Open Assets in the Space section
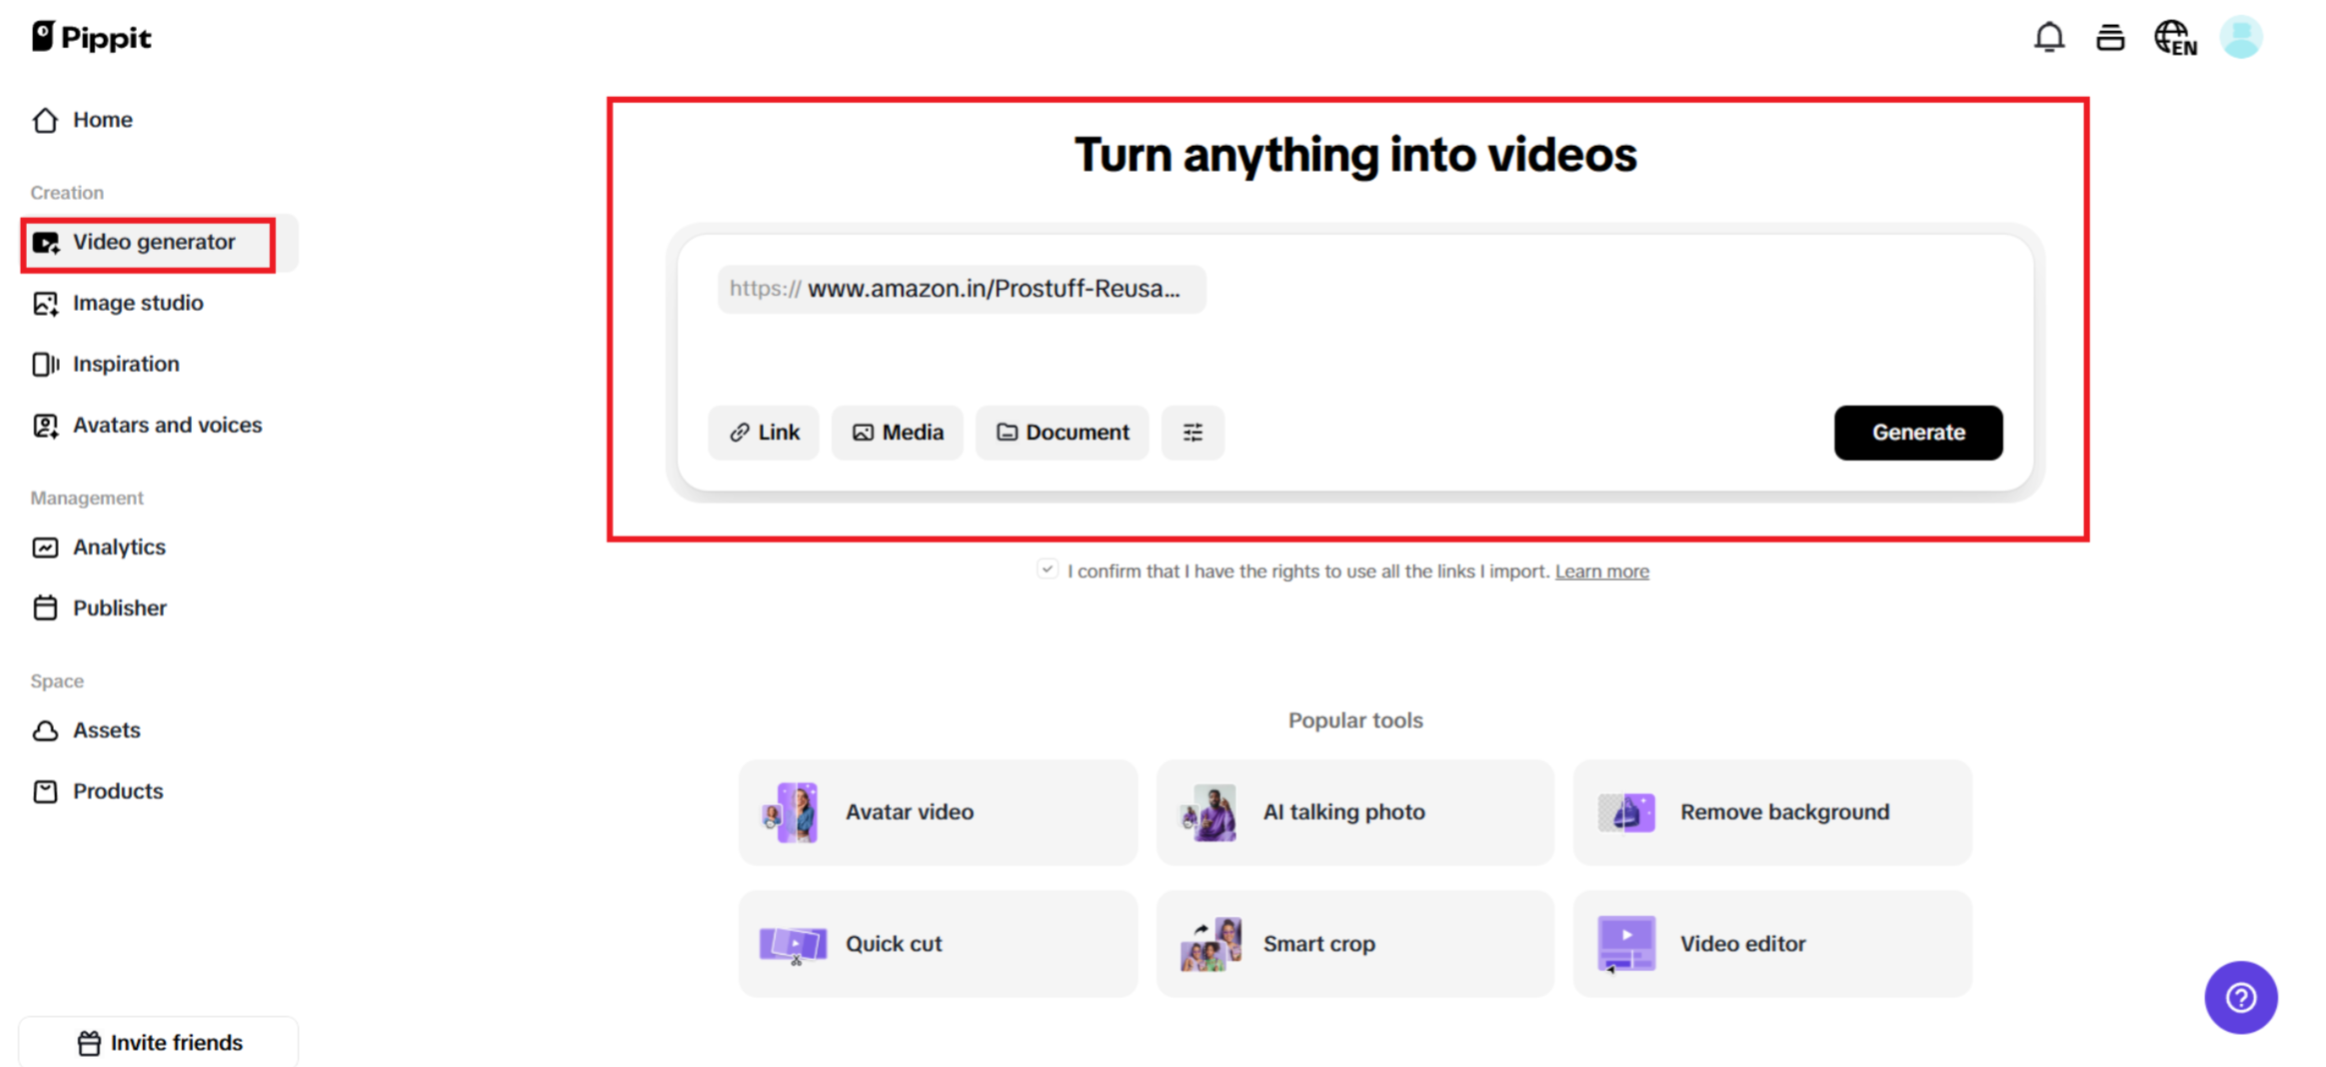This screenshot has height=1067, width=2326. pos(106,730)
